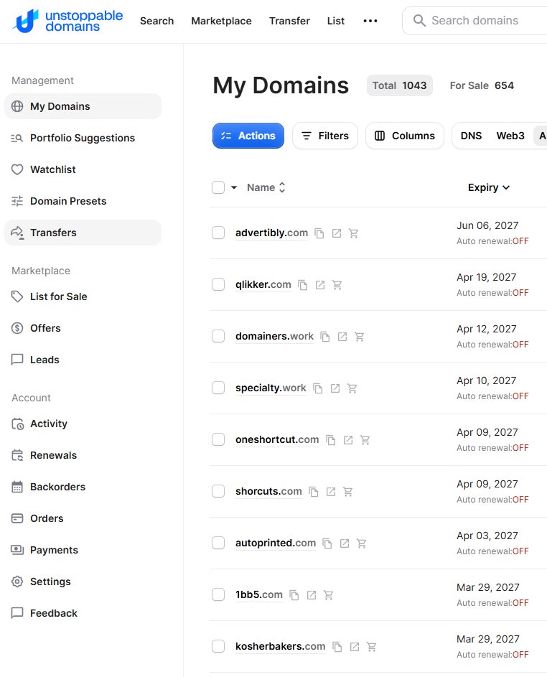The image size is (547, 677).
Task: Open the Offers page
Action: [x=83, y=328]
